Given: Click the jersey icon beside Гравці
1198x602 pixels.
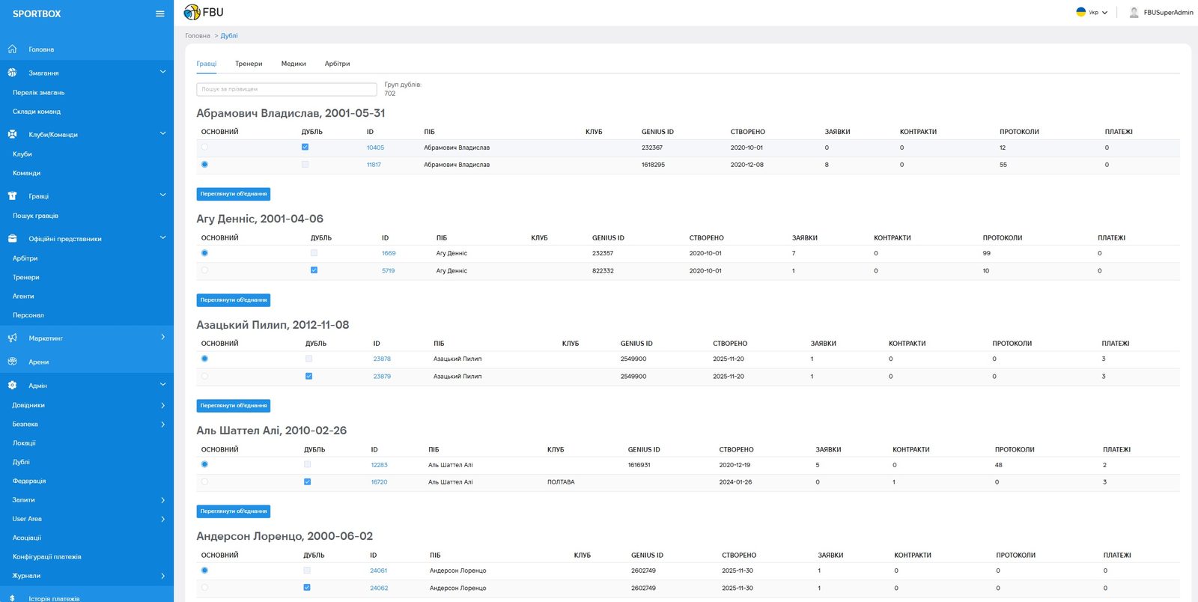Looking at the screenshot, I should pyautogui.click(x=12, y=195).
